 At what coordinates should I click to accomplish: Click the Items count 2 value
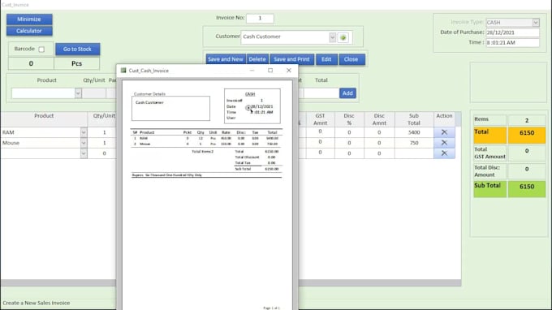click(x=527, y=120)
